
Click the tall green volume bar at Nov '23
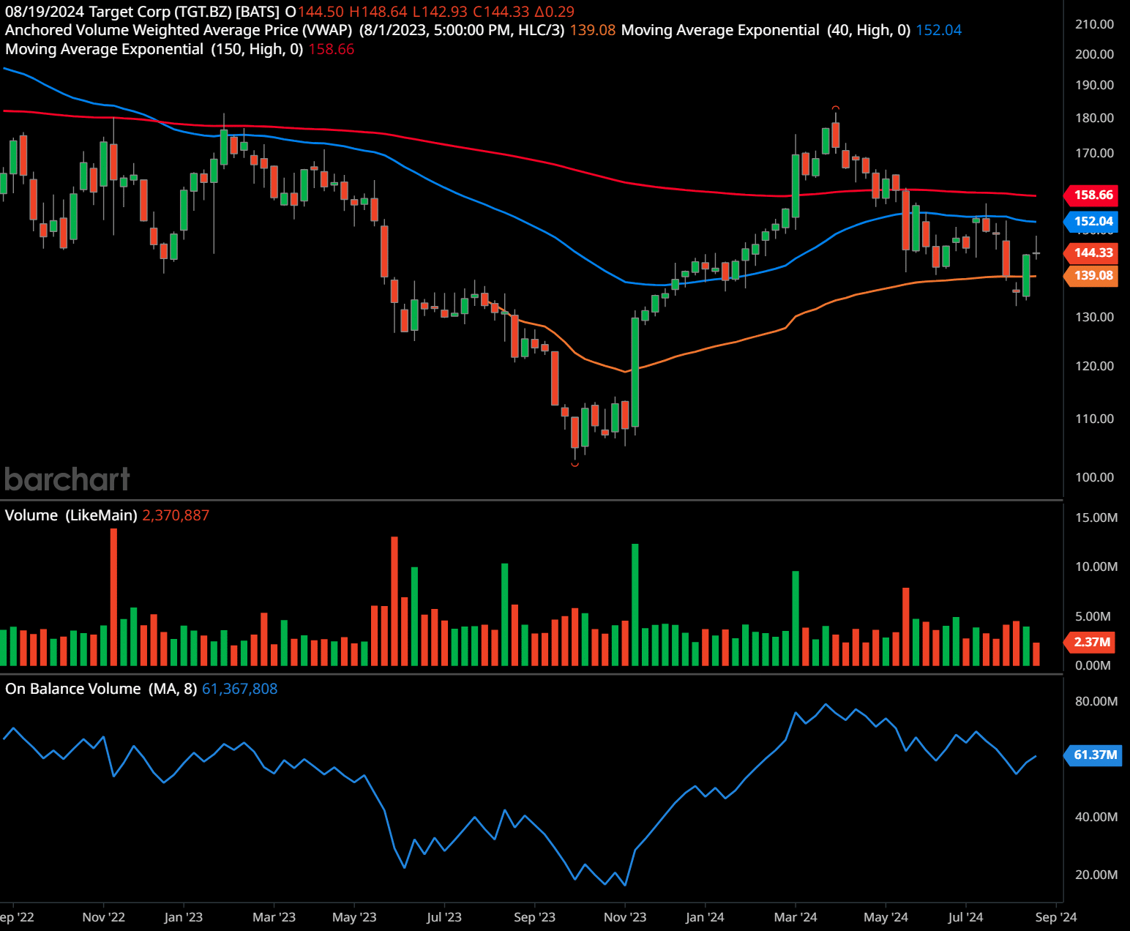(x=635, y=605)
